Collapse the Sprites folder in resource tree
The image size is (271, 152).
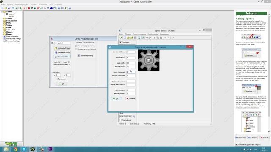(2, 12)
